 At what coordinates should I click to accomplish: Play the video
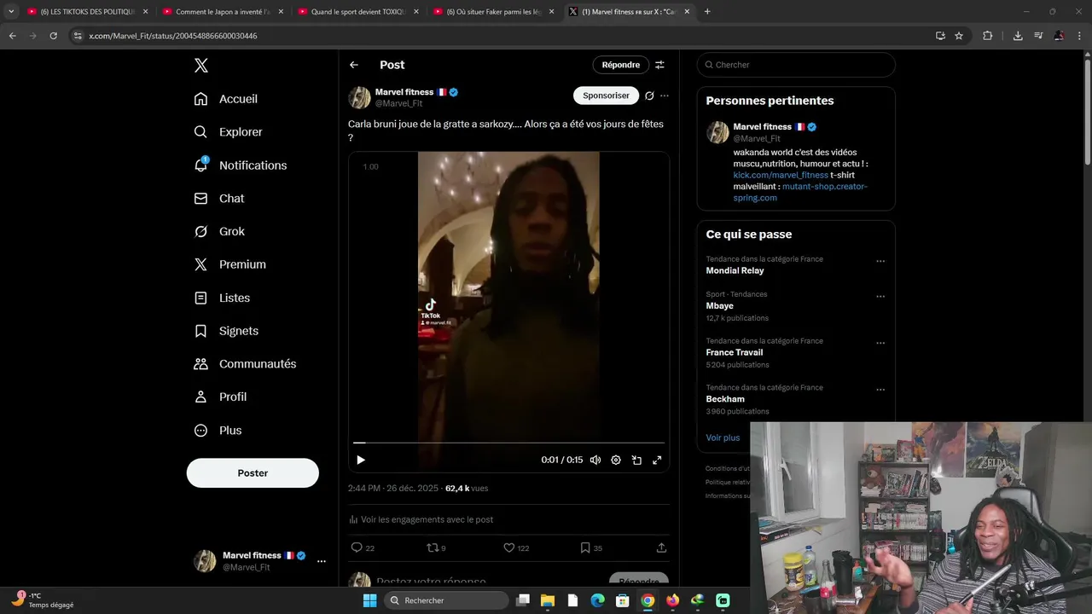click(361, 460)
